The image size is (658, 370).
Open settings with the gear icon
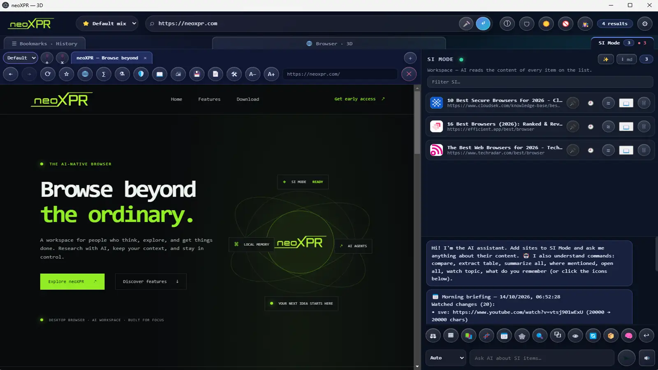point(645,23)
